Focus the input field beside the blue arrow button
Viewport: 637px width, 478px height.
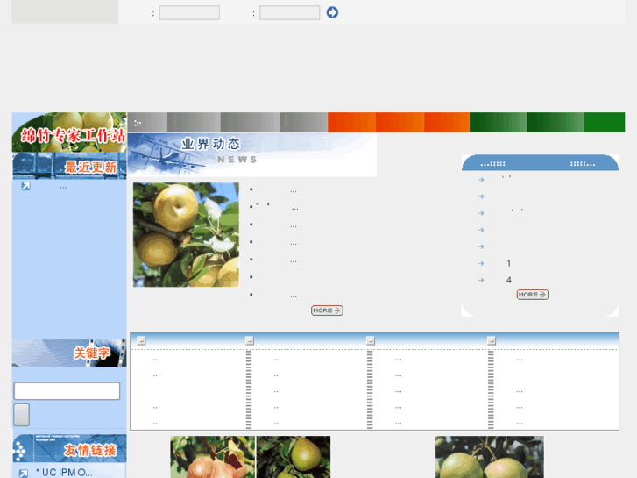tap(289, 12)
